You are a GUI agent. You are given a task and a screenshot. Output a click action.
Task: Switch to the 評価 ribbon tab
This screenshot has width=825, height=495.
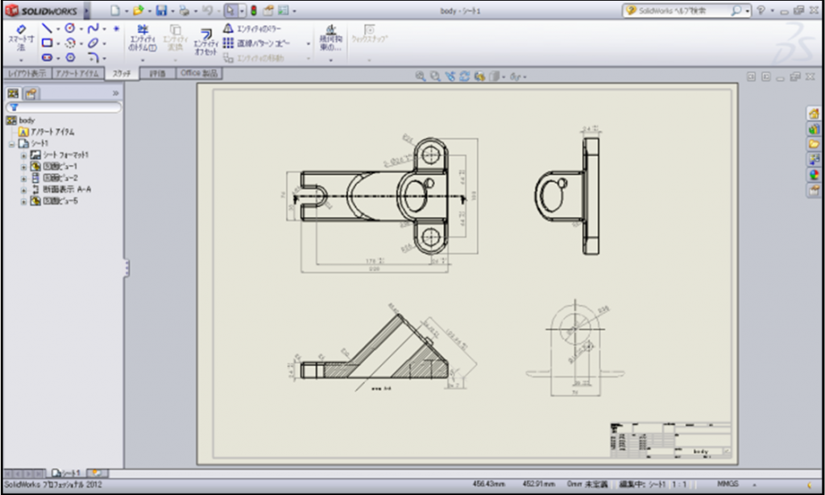coord(157,73)
